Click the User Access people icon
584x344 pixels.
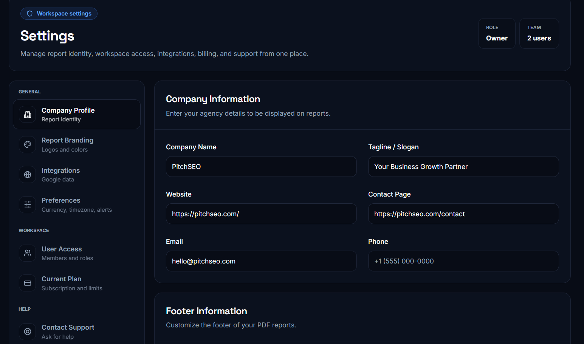28,253
